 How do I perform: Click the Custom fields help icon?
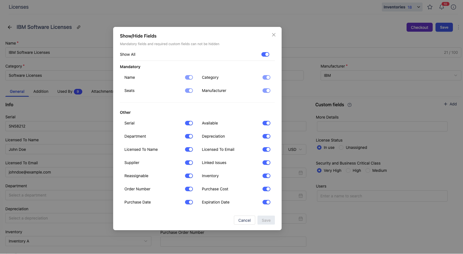[x=349, y=105]
